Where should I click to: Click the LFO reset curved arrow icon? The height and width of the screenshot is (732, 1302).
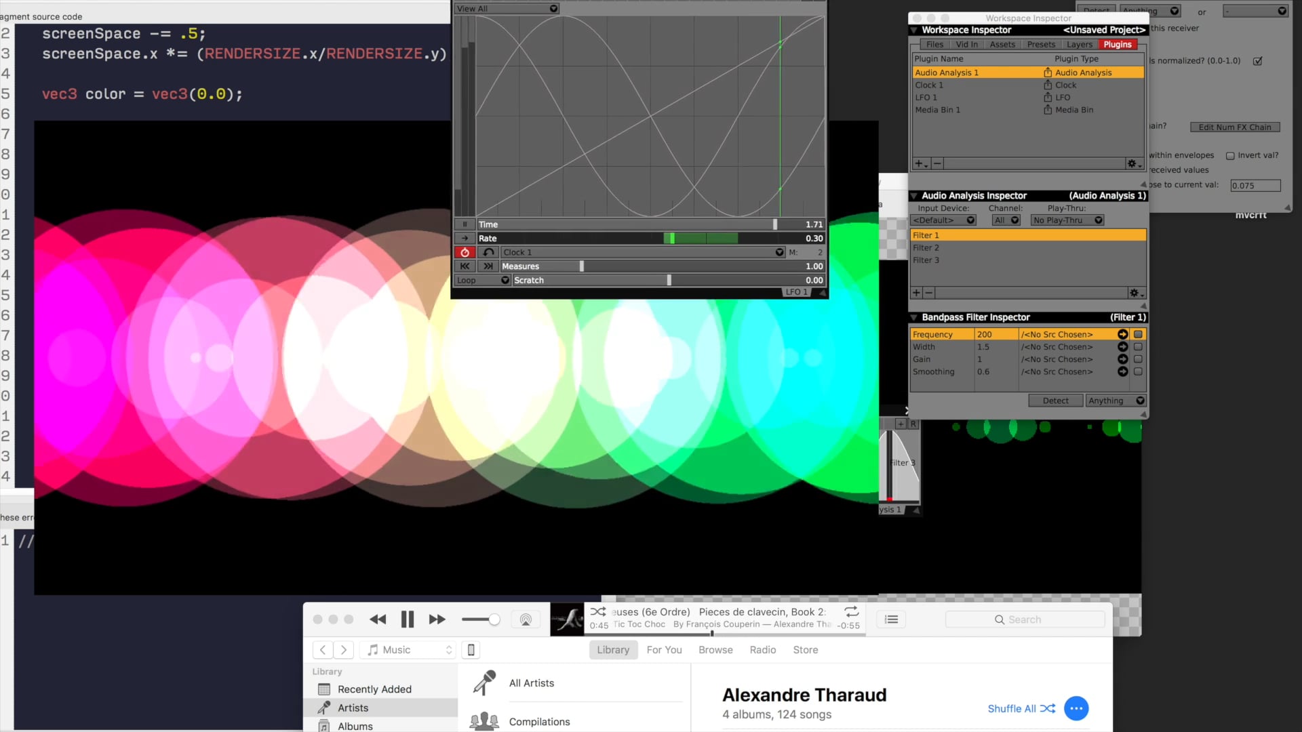[x=488, y=252]
